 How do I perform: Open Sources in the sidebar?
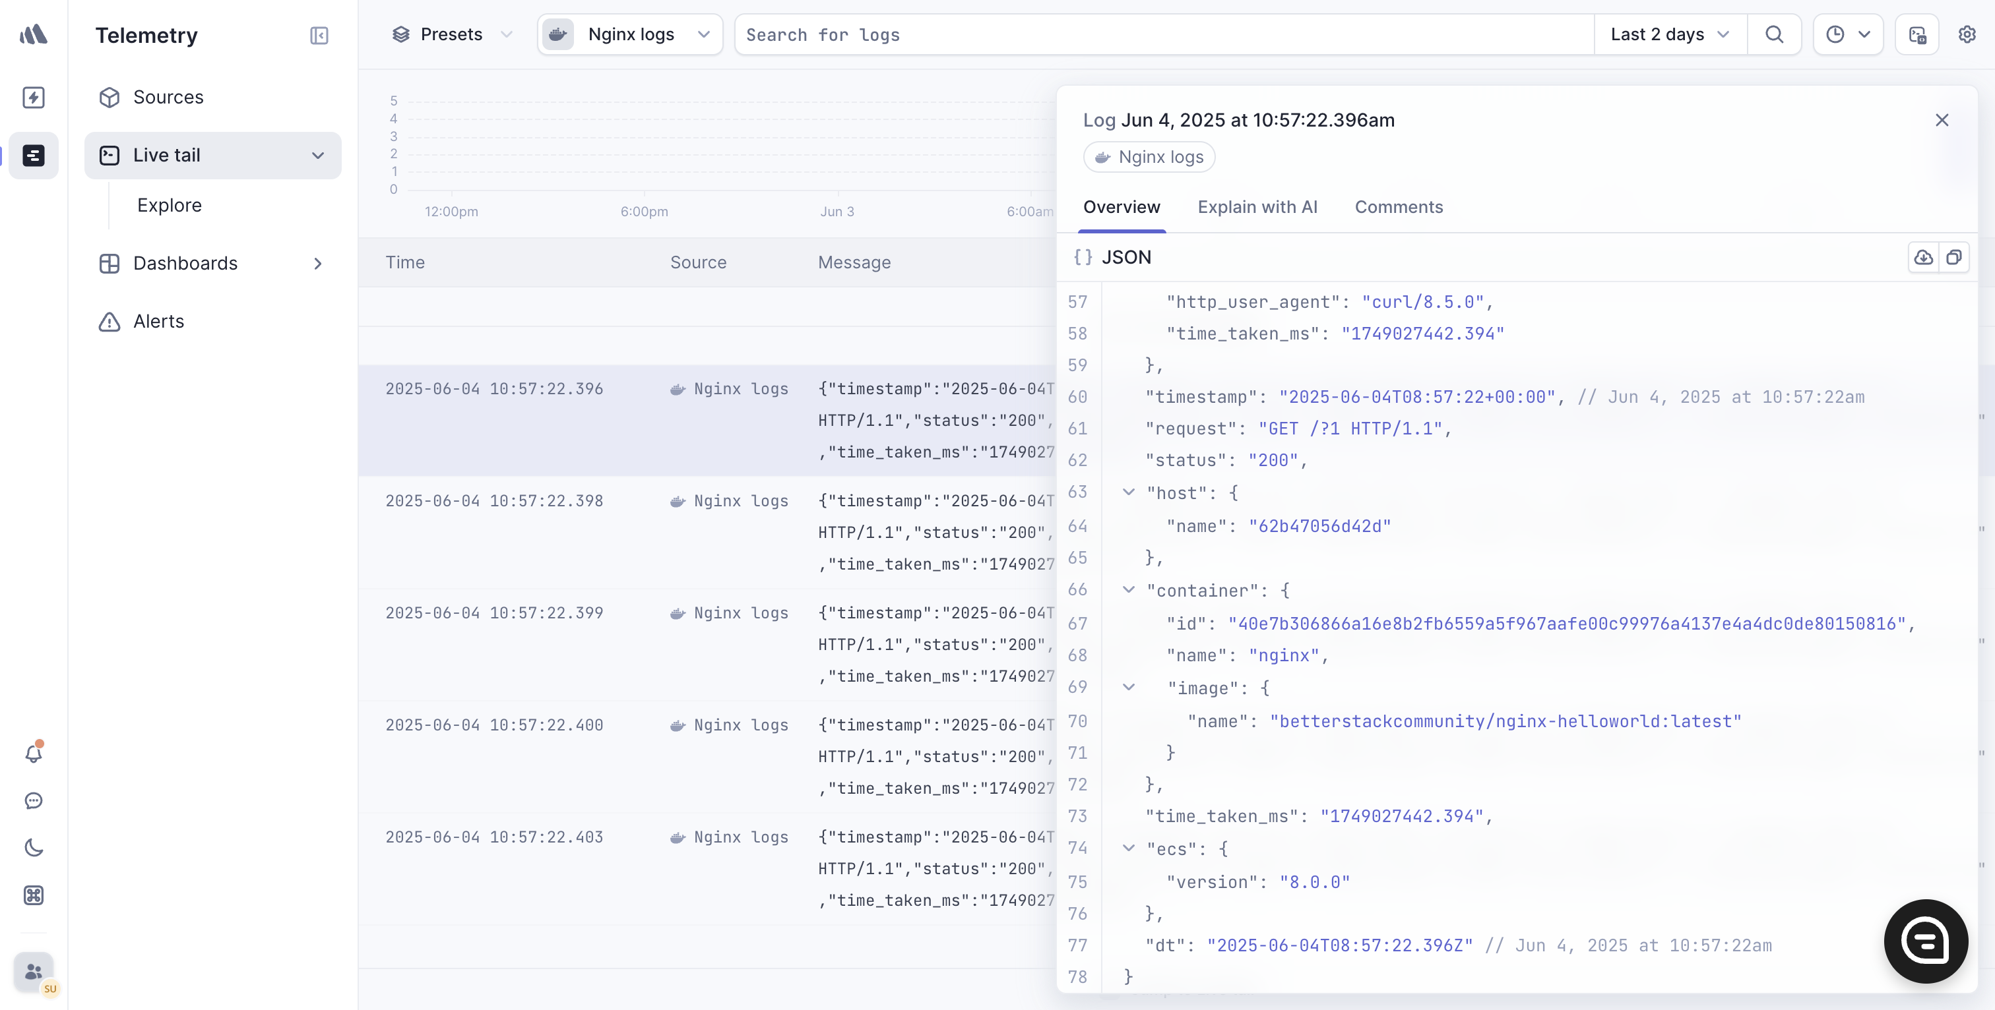(x=212, y=97)
